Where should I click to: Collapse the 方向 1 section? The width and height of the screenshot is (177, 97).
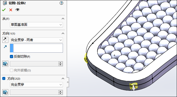click(63, 33)
